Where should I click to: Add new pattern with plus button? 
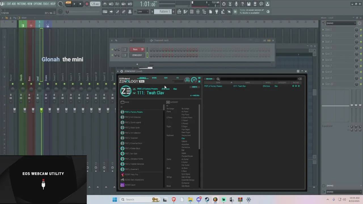pos(174,12)
